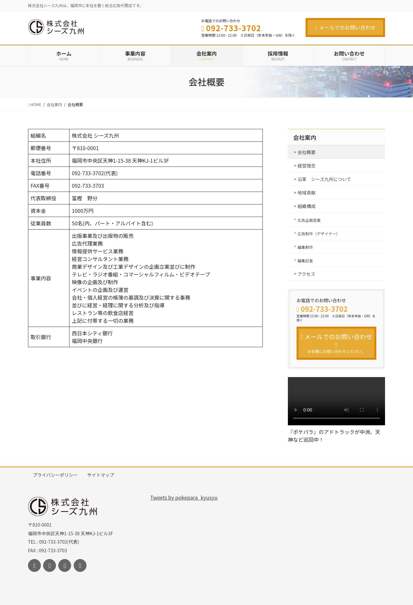
Task: Open the video more options menu
Action: tap(377, 410)
